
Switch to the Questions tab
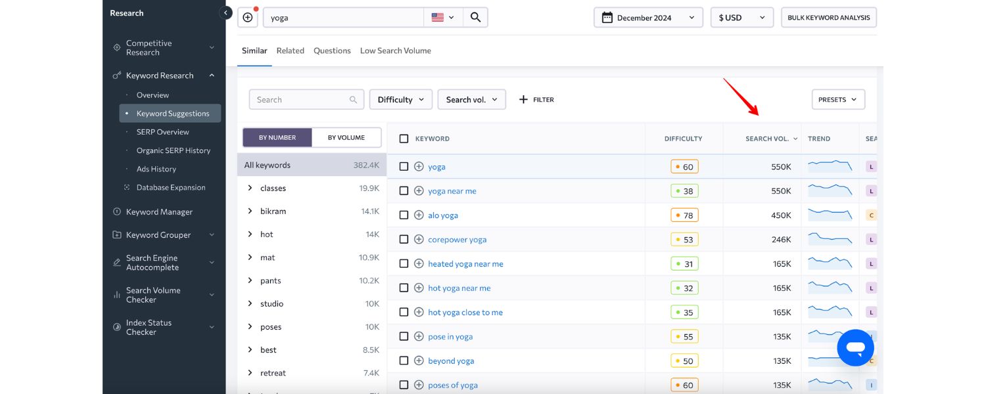tap(332, 51)
